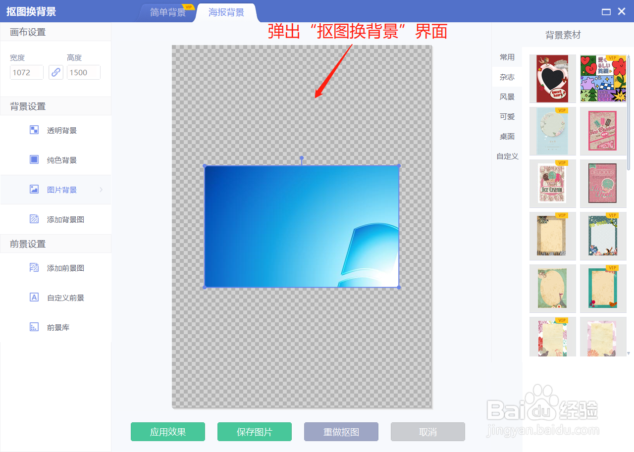634x452 pixels.
Task: Select the 杂志 (magazine) background category
Action: click(507, 77)
